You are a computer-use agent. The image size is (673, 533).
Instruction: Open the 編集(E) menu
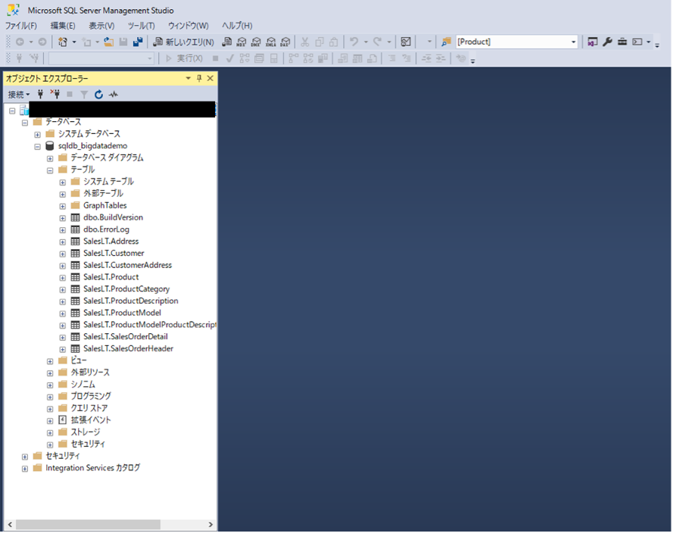pyautogui.click(x=63, y=26)
